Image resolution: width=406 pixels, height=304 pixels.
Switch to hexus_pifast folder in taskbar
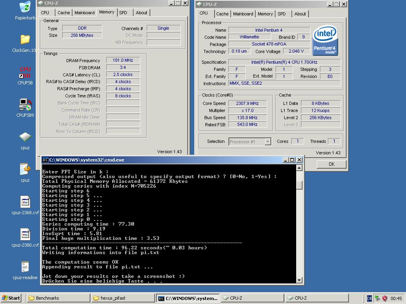(123, 298)
